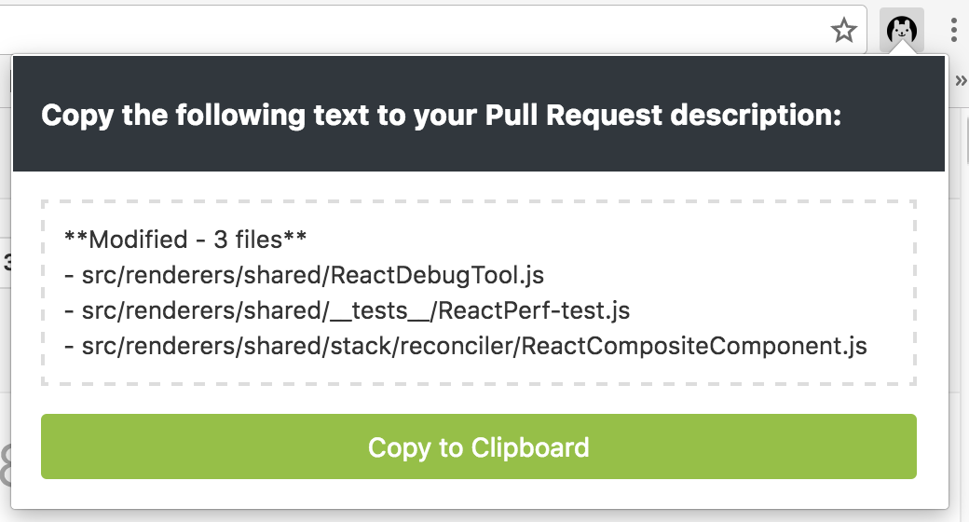Click the ReactCompositeComponent.js file path line

tap(466, 346)
